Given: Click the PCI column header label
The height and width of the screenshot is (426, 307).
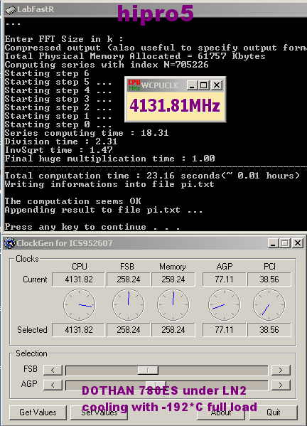Looking at the screenshot, I should [269, 267].
